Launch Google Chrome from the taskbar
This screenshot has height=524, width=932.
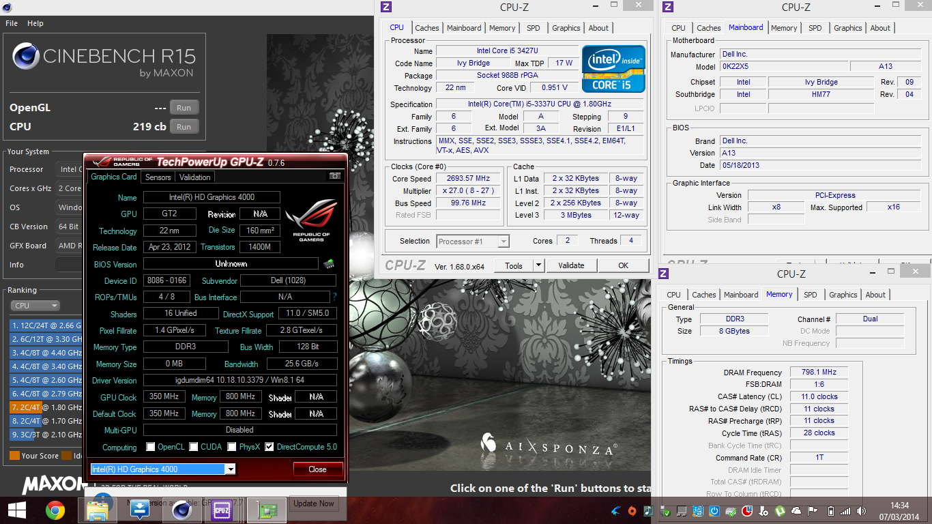(55, 510)
